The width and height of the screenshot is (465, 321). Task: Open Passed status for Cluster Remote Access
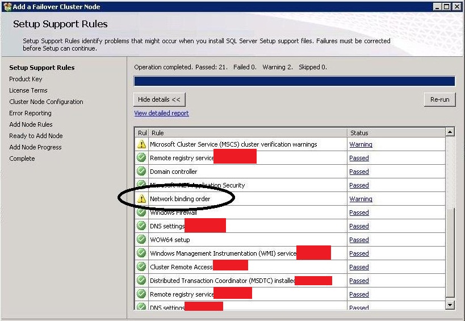point(359,267)
